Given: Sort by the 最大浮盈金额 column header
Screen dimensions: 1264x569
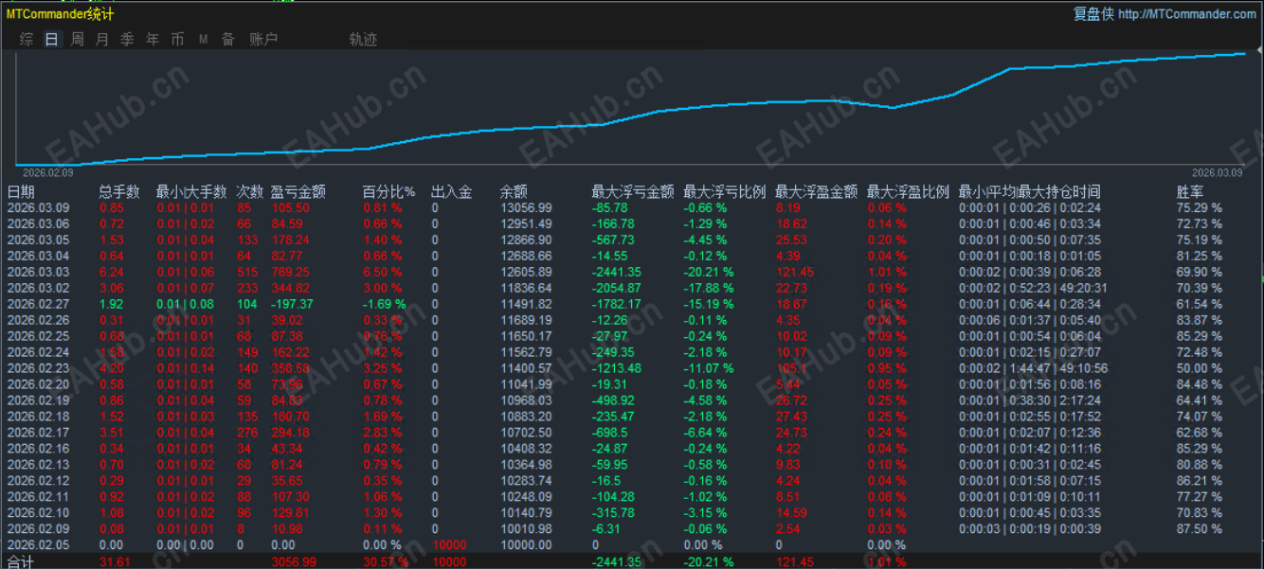Looking at the screenshot, I should (x=816, y=191).
